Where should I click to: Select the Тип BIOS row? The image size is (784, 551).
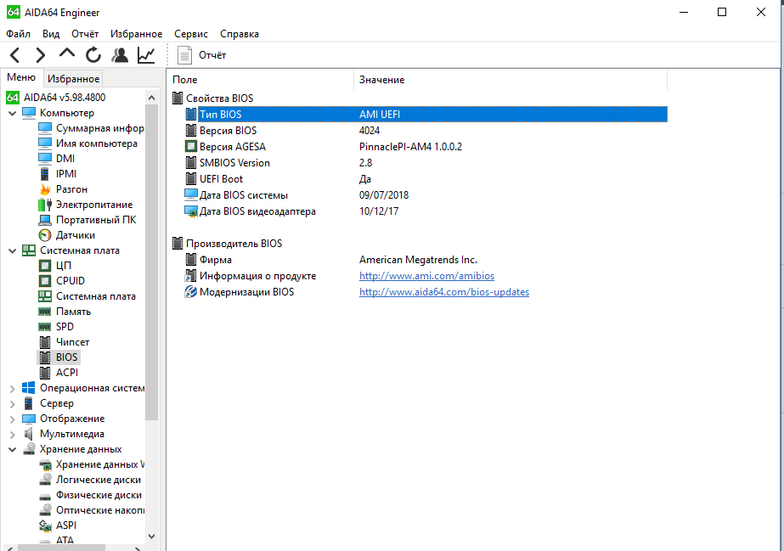click(x=426, y=115)
